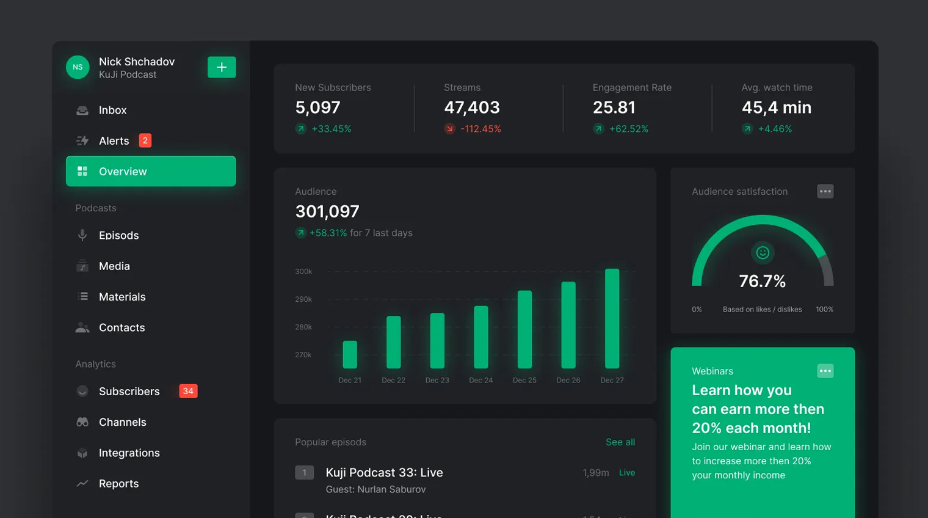
Task: Click the Dec 24 bar in chart
Action: (481, 337)
